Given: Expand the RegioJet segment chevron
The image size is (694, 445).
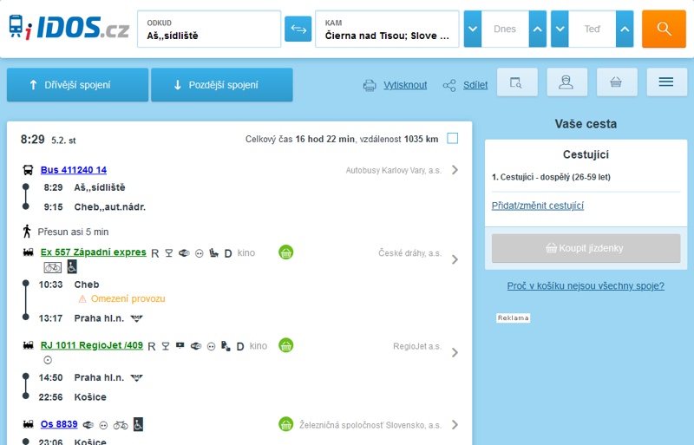Looking at the screenshot, I should [455, 352].
